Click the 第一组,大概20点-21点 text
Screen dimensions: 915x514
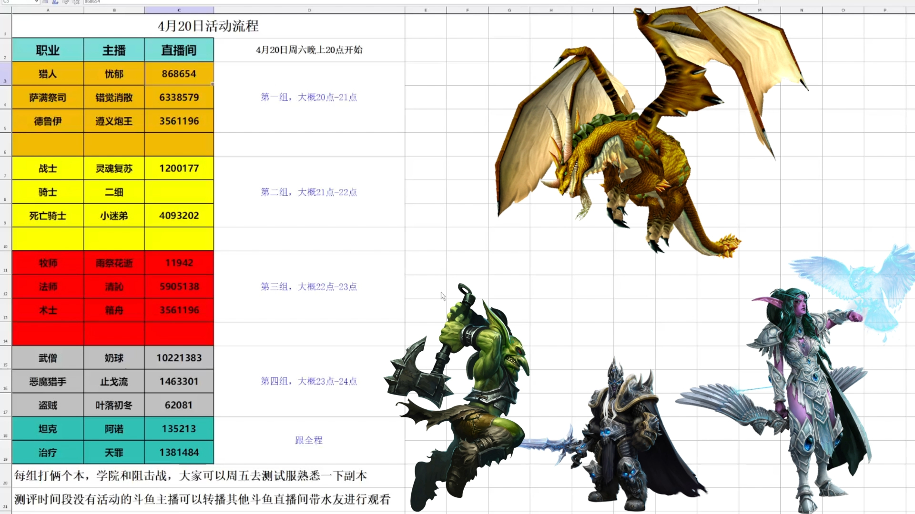click(x=309, y=97)
